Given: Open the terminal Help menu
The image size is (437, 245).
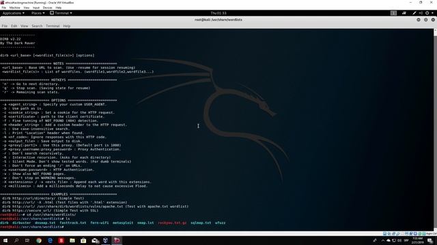Looking at the screenshot, I should click(x=67, y=26).
